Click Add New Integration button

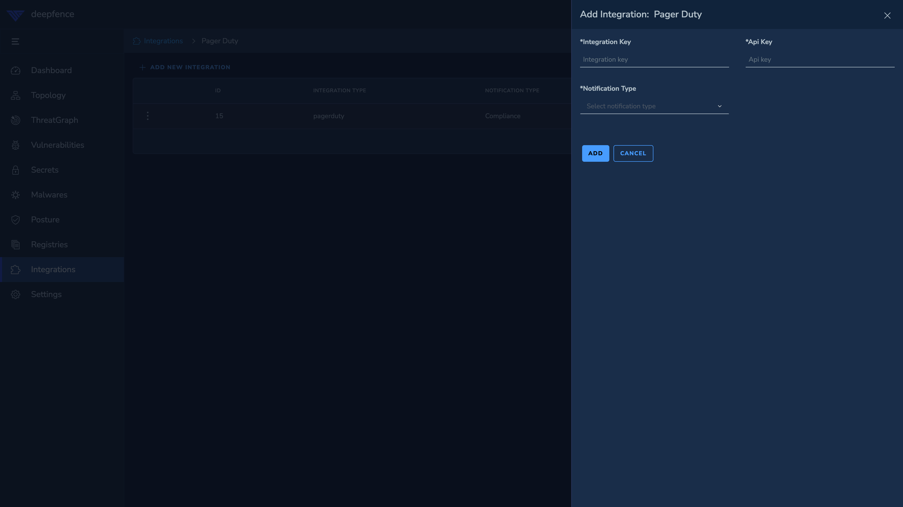[x=185, y=67]
